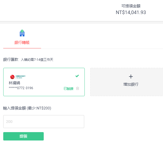Click the 可提領金額 label
The width and height of the screenshot is (163, 144).
tap(131, 6)
